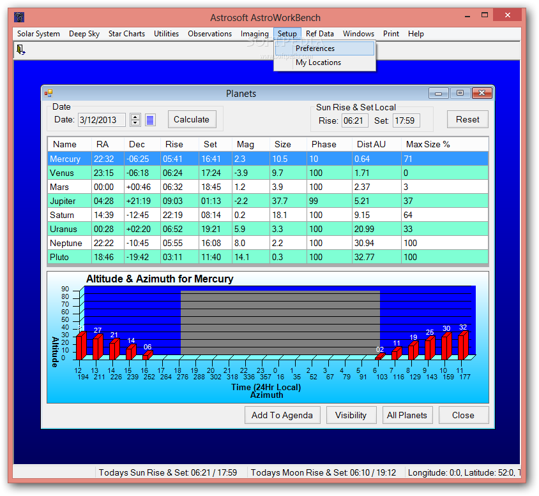539x496 pixels.
Task: Sort by Set column header
Action: point(215,145)
